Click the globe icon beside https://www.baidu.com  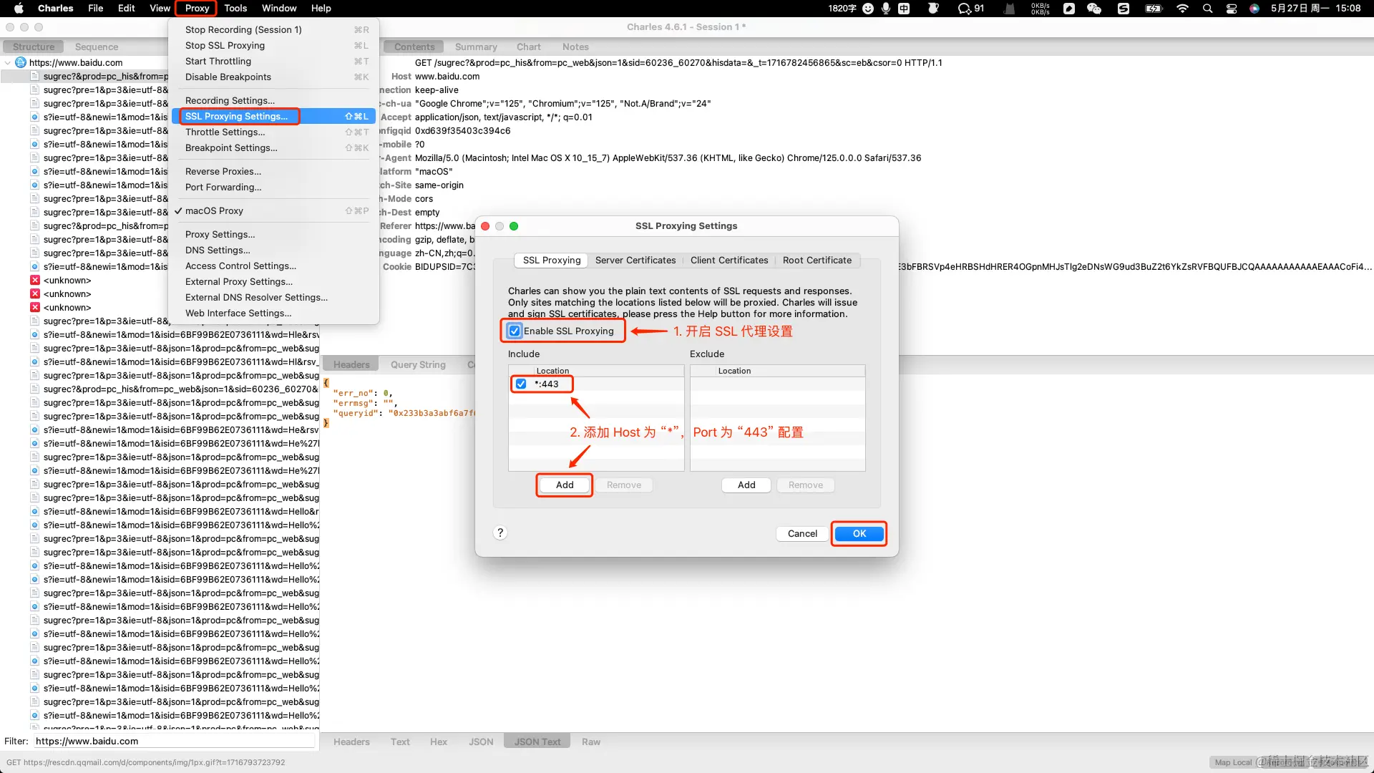click(x=21, y=62)
